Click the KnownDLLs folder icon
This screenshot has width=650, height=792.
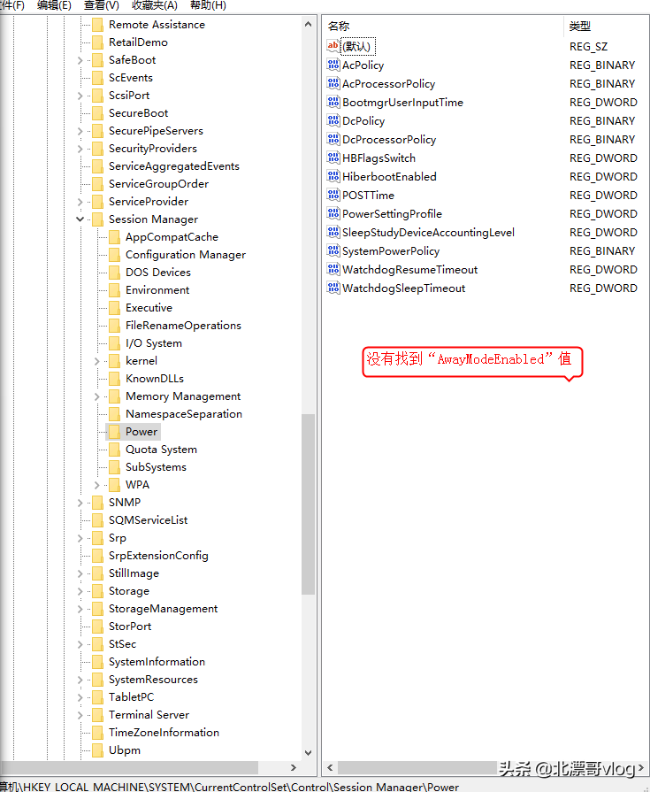point(115,379)
